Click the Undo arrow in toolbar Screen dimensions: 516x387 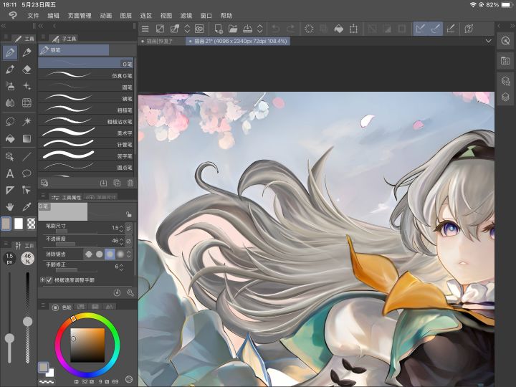(276, 29)
